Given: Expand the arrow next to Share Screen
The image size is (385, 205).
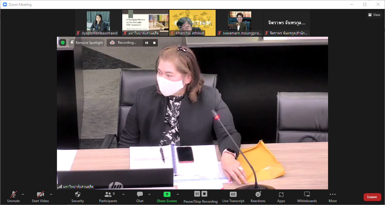Looking at the screenshot, I should pos(178,194).
